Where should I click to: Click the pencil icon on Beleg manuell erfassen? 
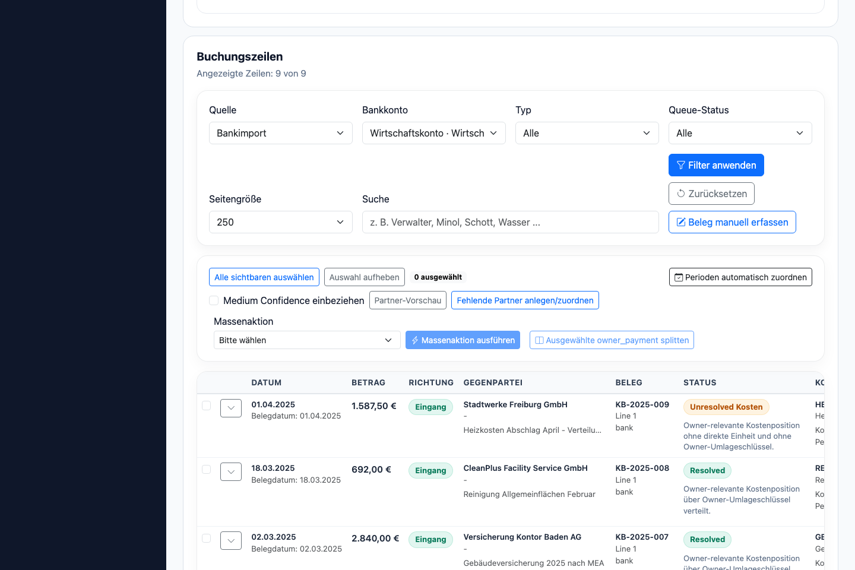tap(681, 222)
